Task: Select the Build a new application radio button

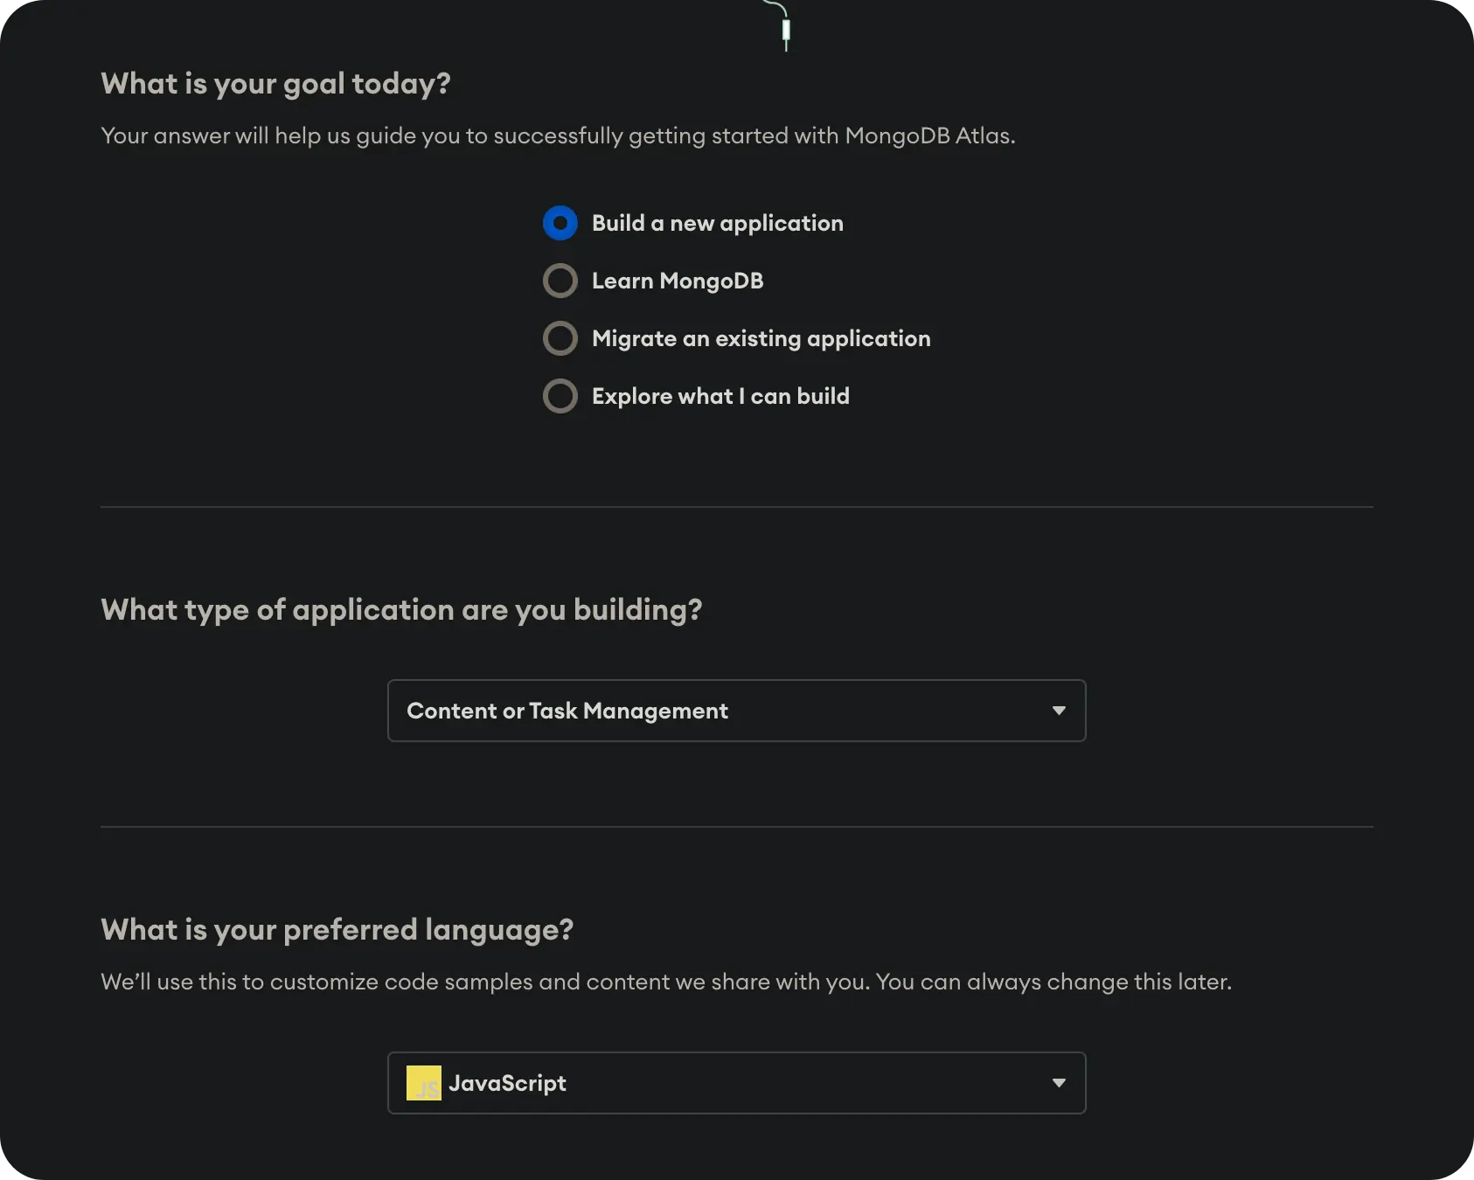Action: point(560,223)
